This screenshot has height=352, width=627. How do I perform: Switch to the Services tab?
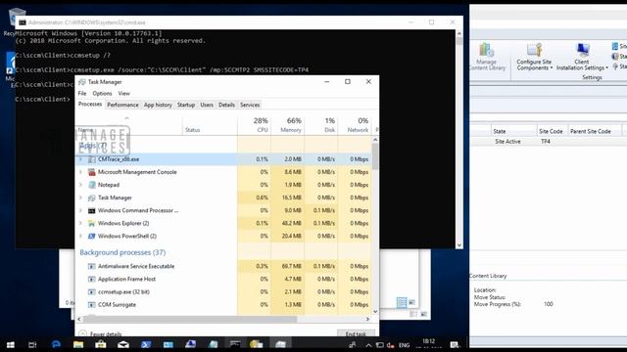click(x=250, y=105)
